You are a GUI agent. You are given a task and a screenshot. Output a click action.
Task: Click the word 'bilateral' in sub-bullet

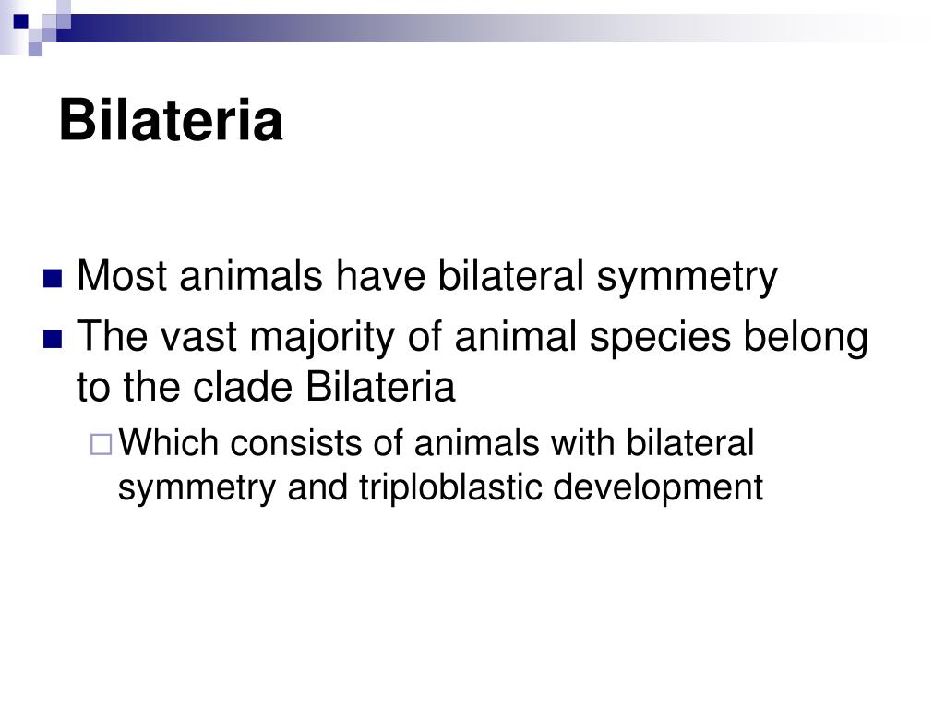pos(690,442)
